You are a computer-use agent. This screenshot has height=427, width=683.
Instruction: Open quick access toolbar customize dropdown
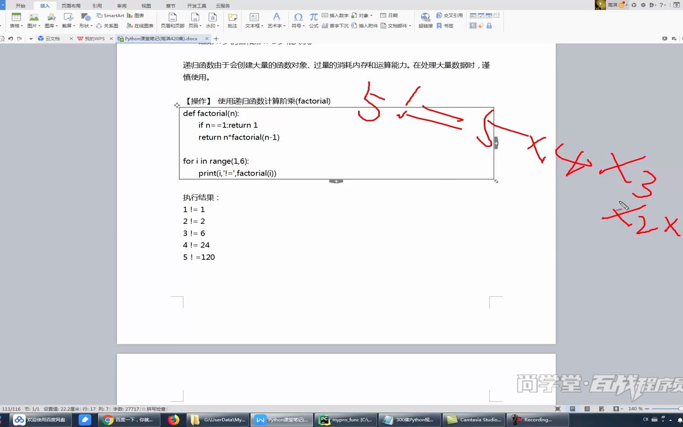(31, 38)
